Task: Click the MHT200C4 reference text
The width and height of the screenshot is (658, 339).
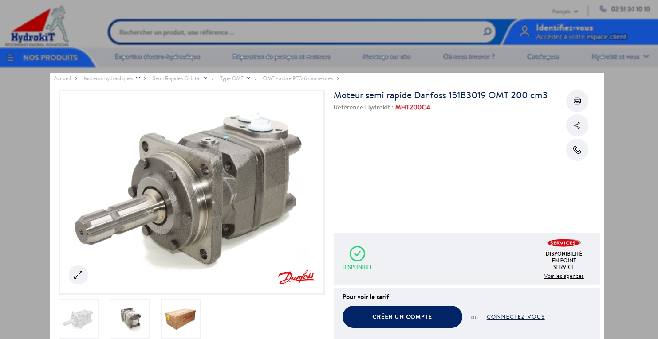Action: 413,107
